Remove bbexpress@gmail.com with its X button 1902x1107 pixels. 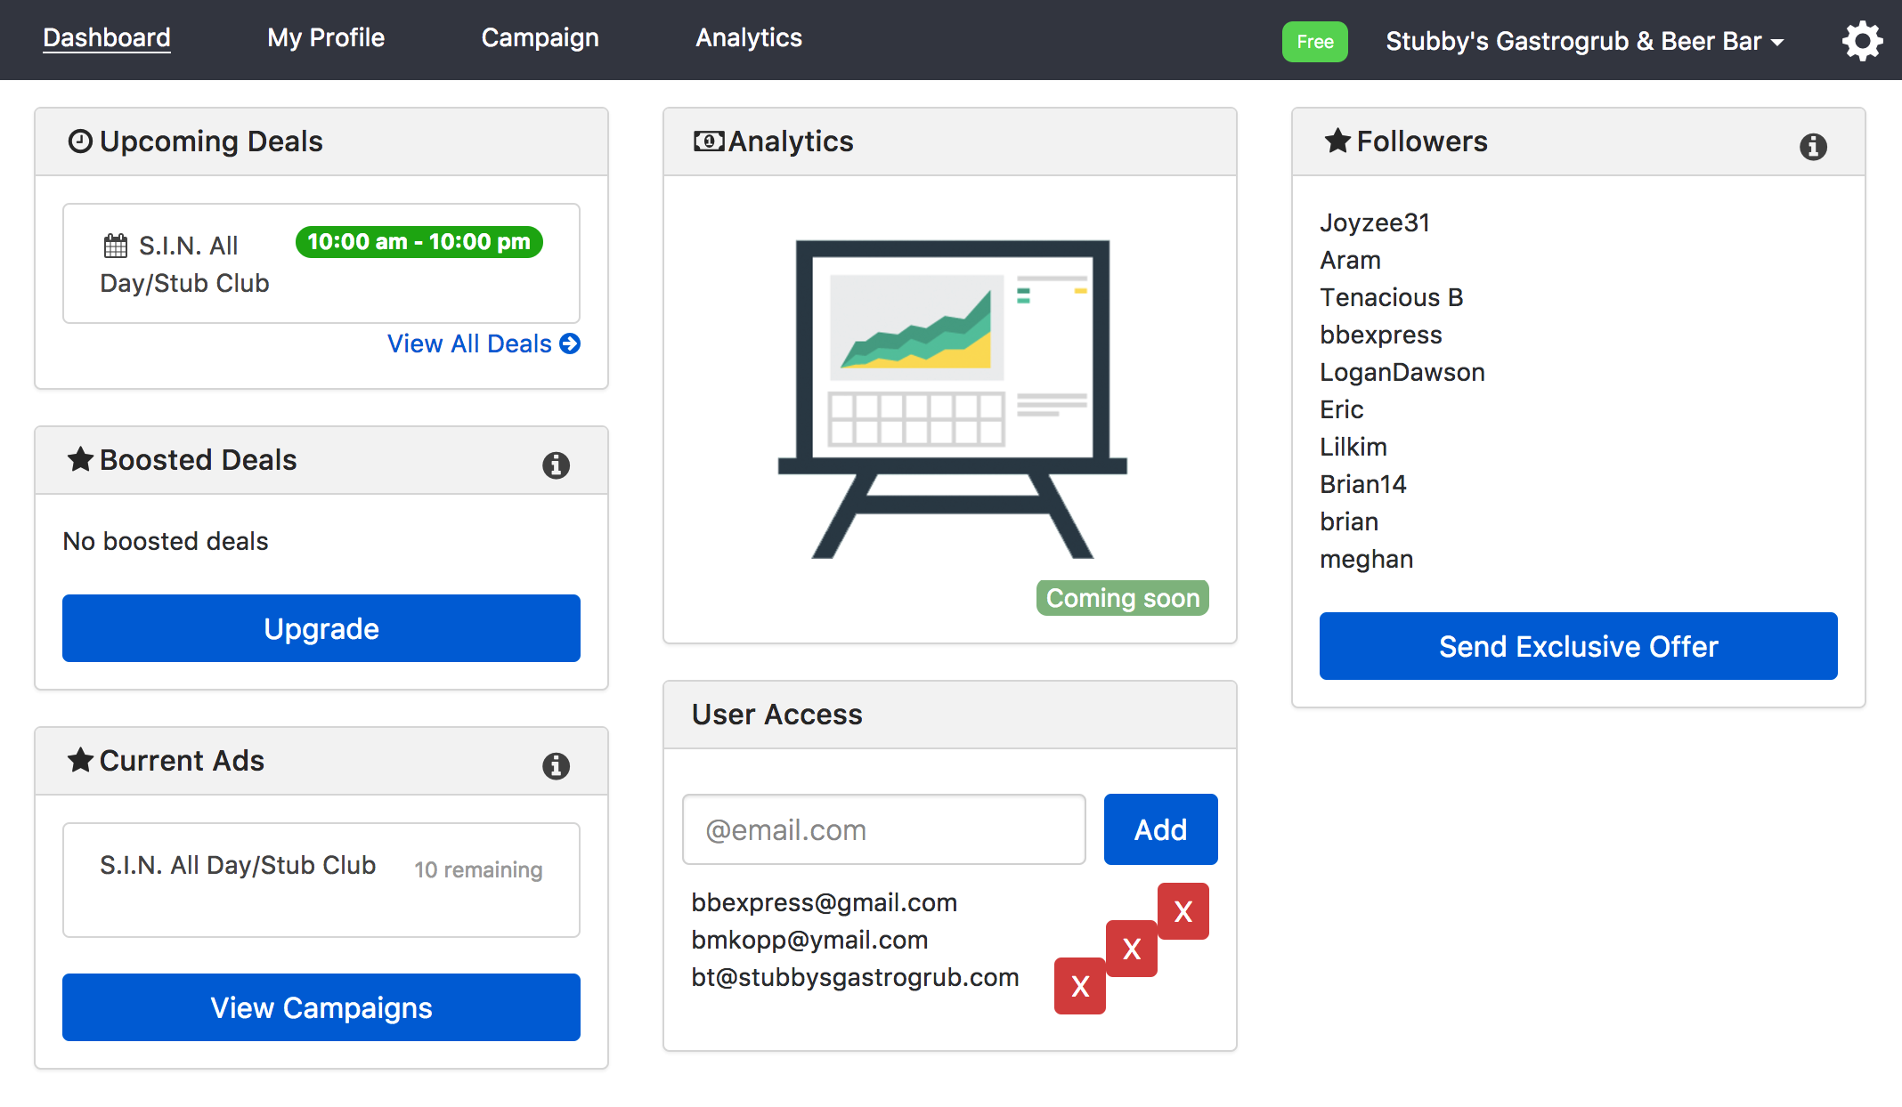[1183, 911]
